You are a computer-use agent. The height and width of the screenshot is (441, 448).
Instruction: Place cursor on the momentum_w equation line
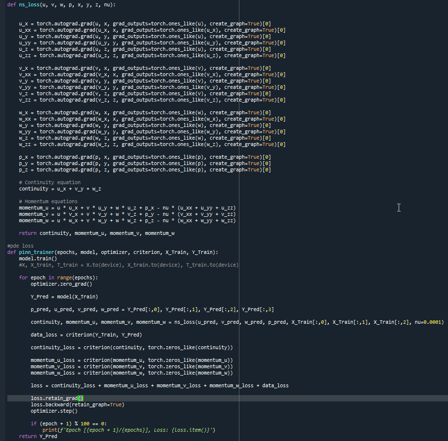tap(127, 220)
